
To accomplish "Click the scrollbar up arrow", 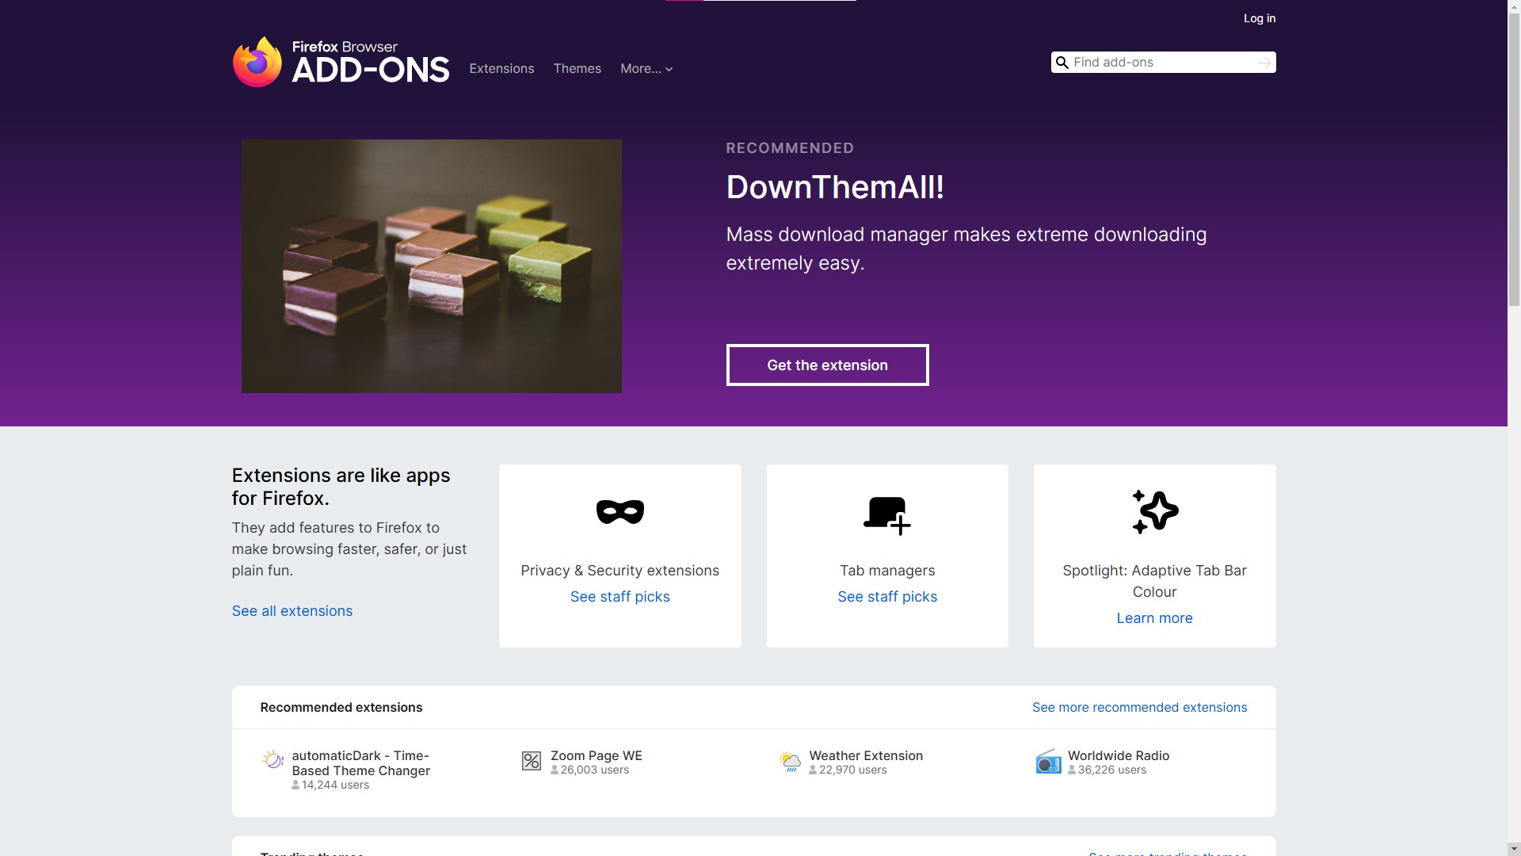I will click(x=1514, y=6).
